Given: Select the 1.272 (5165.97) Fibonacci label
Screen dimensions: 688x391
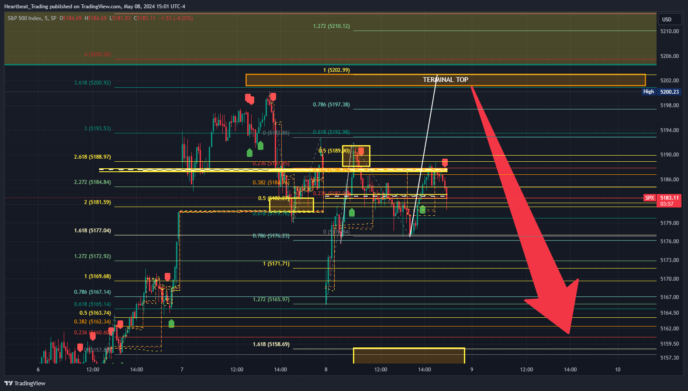Looking at the screenshot, I should tap(271, 299).
